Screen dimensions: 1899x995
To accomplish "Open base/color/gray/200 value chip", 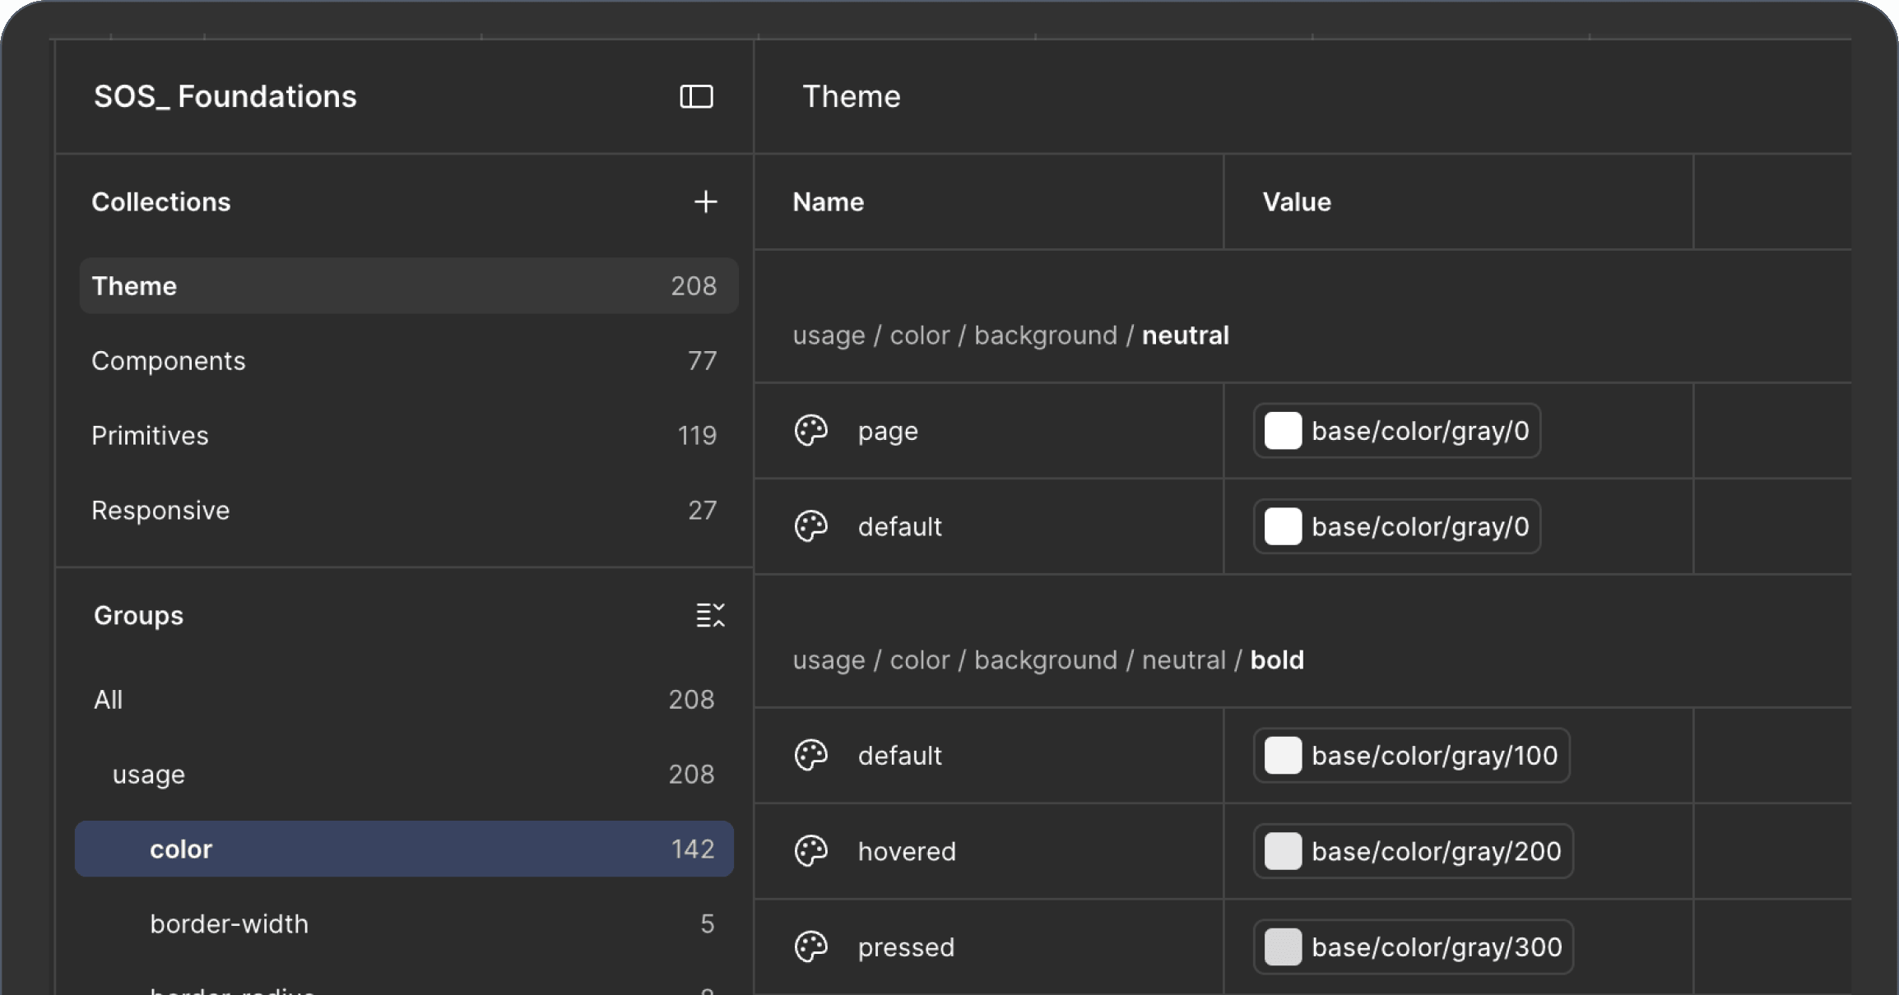I will coord(1413,851).
